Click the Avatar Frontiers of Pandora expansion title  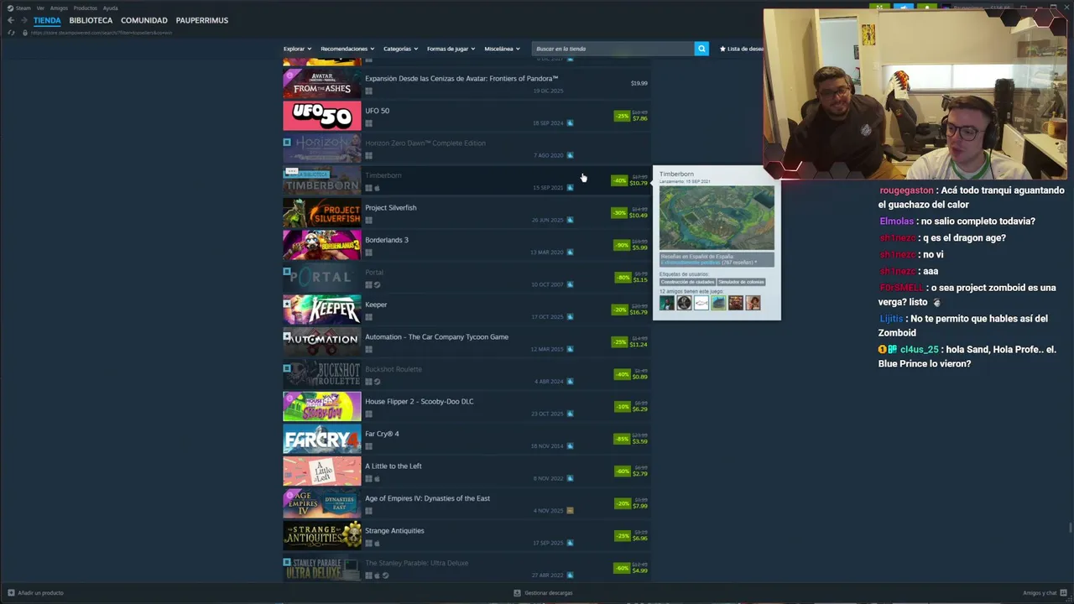tap(461, 78)
